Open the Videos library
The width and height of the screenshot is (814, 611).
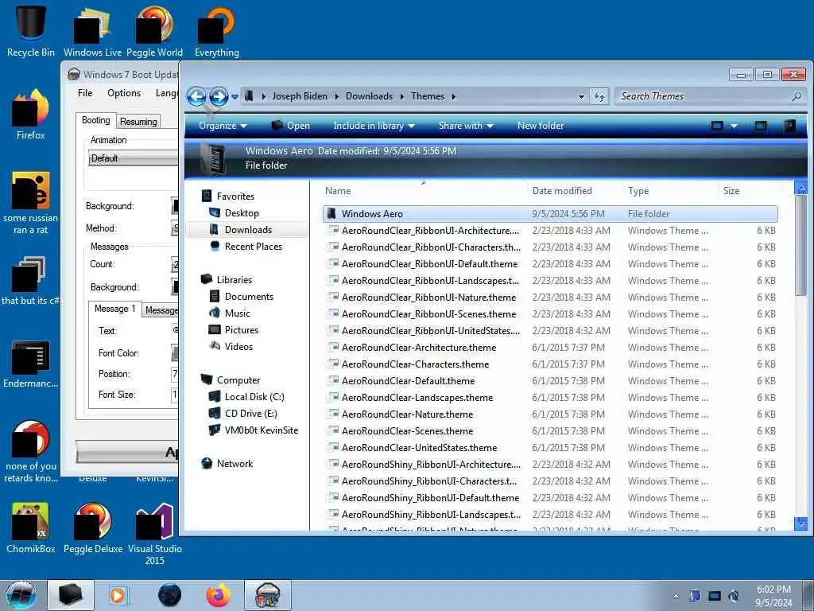click(238, 347)
